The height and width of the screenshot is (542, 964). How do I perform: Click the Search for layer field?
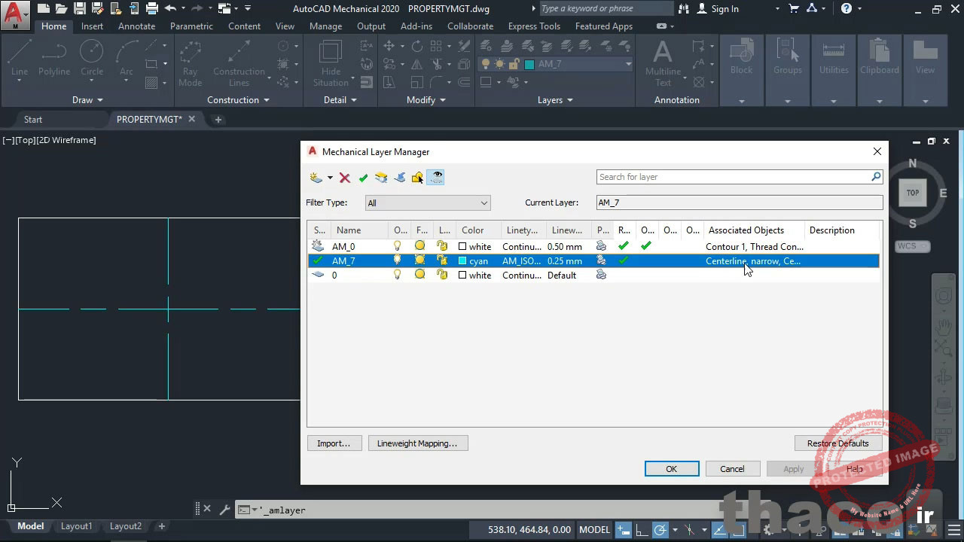tap(733, 177)
